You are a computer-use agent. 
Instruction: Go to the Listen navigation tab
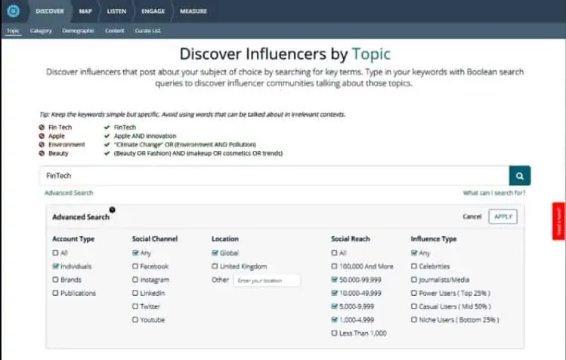pos(118,11)
